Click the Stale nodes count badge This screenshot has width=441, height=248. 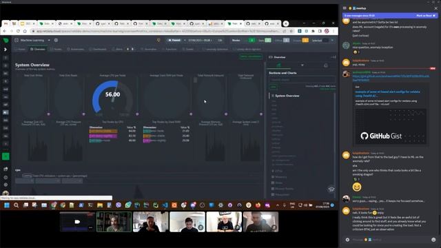(x=268, y=40)
